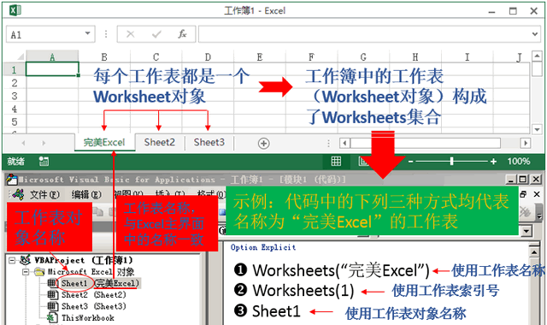
Task: Click the macro recording status bar icon
Action: (x=44, y=162)
